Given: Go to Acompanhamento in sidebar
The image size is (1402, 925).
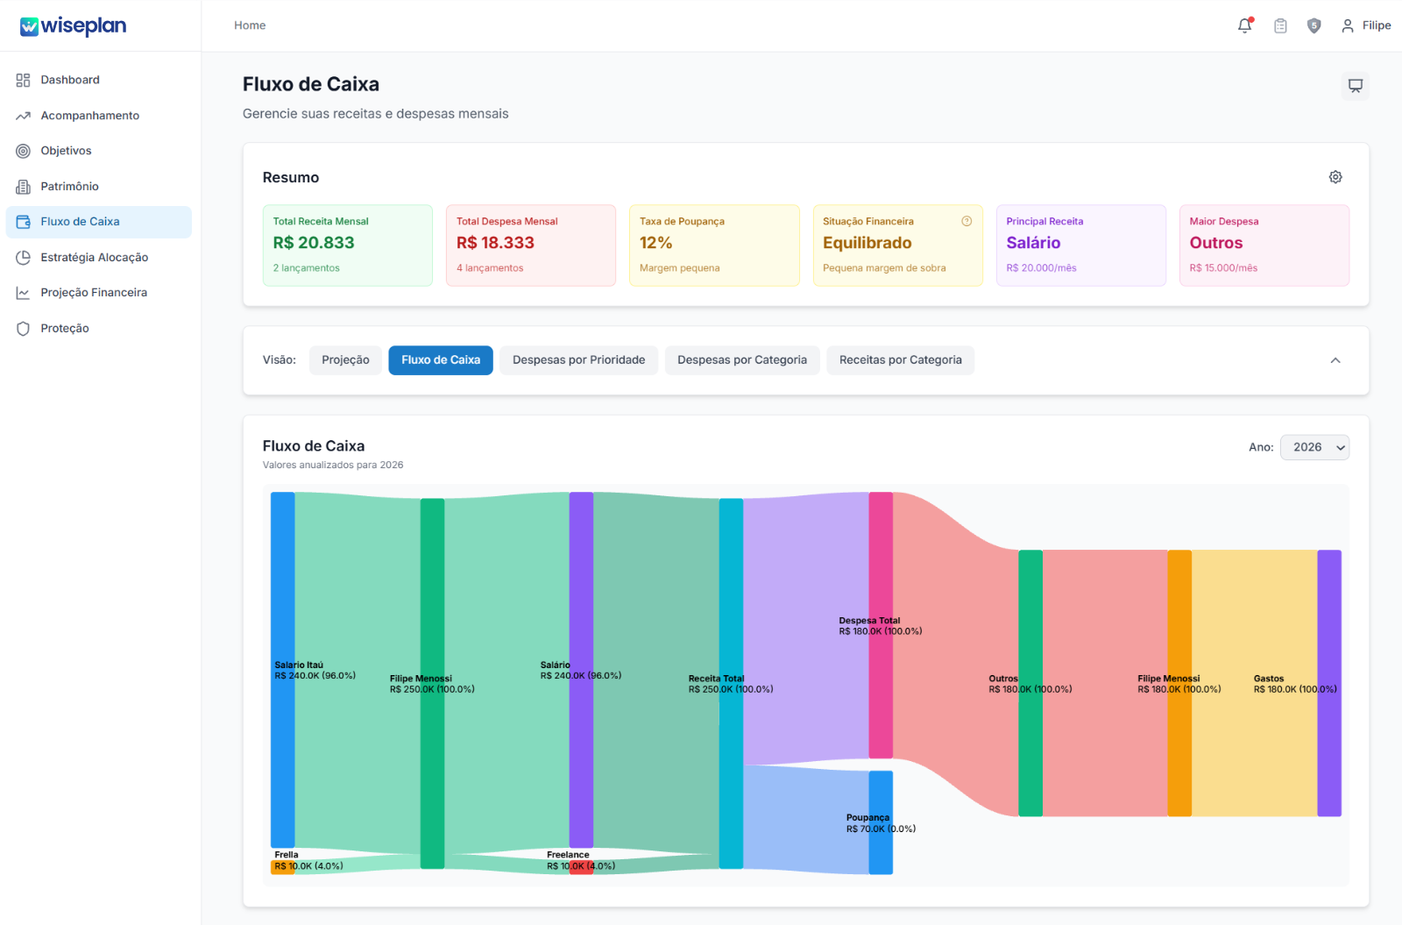Looking at the screenshot, I should [99, 116].
